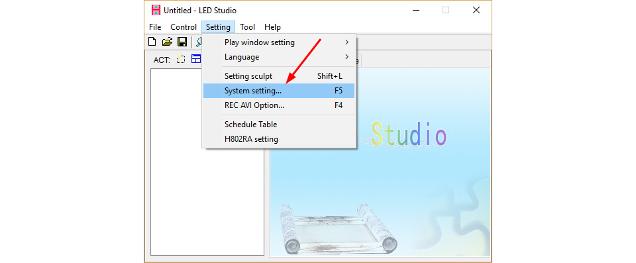Select H802RA setting menu item

tap(279, 139)
